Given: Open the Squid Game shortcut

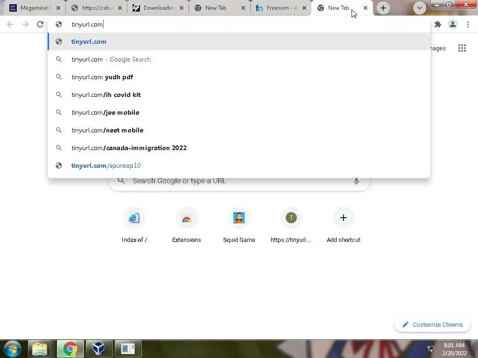Looking at the screenshot, I should coord(239,225).
